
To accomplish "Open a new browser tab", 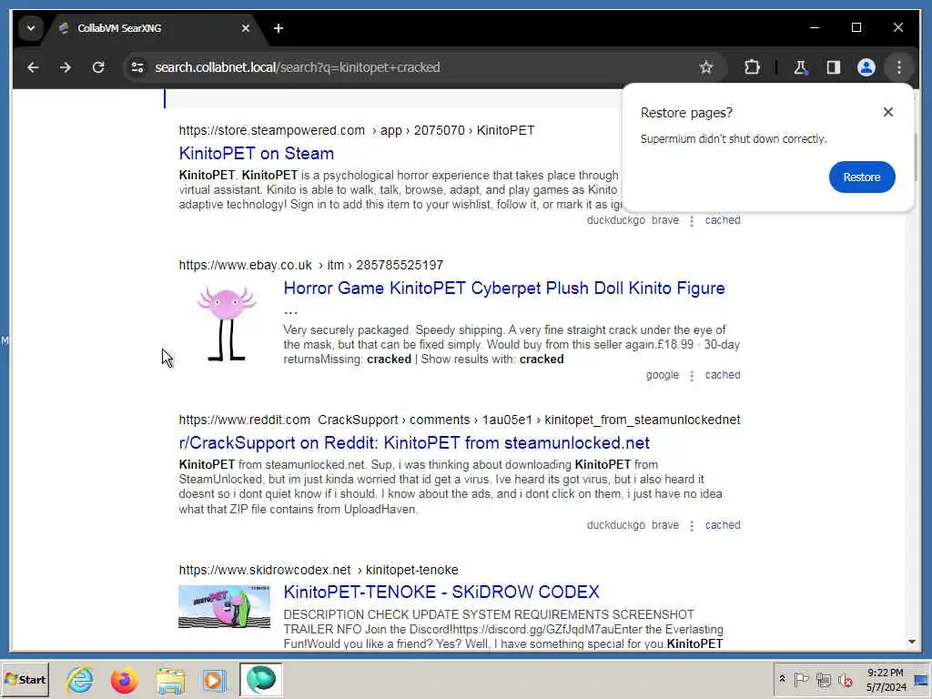I will pos(279,28).
